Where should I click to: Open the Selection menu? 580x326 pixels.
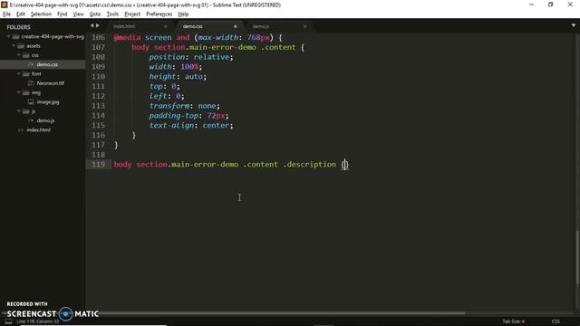click(41, 14)
